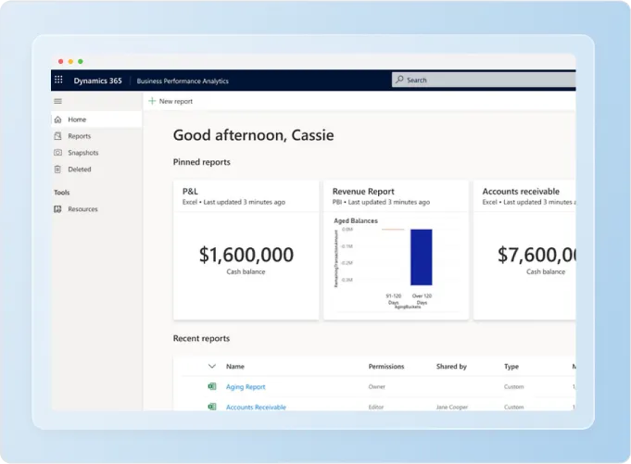Click the plus icon for New report

[152, 101]
